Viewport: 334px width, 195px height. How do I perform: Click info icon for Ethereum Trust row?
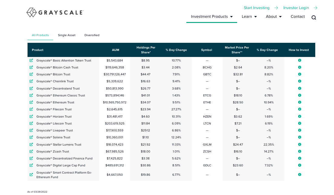300,102
